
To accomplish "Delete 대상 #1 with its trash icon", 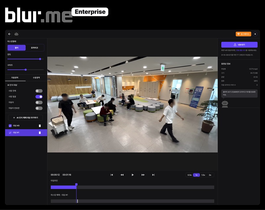I will [40, 132].
